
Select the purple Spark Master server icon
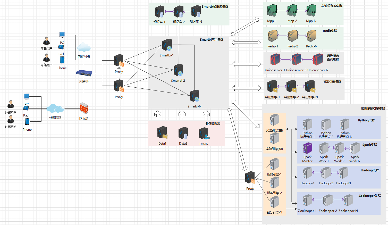307,148
